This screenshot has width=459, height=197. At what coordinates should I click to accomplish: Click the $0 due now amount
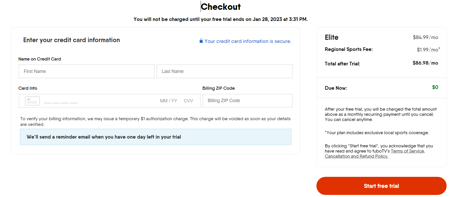pyautogui.click(x=435, y=87)
